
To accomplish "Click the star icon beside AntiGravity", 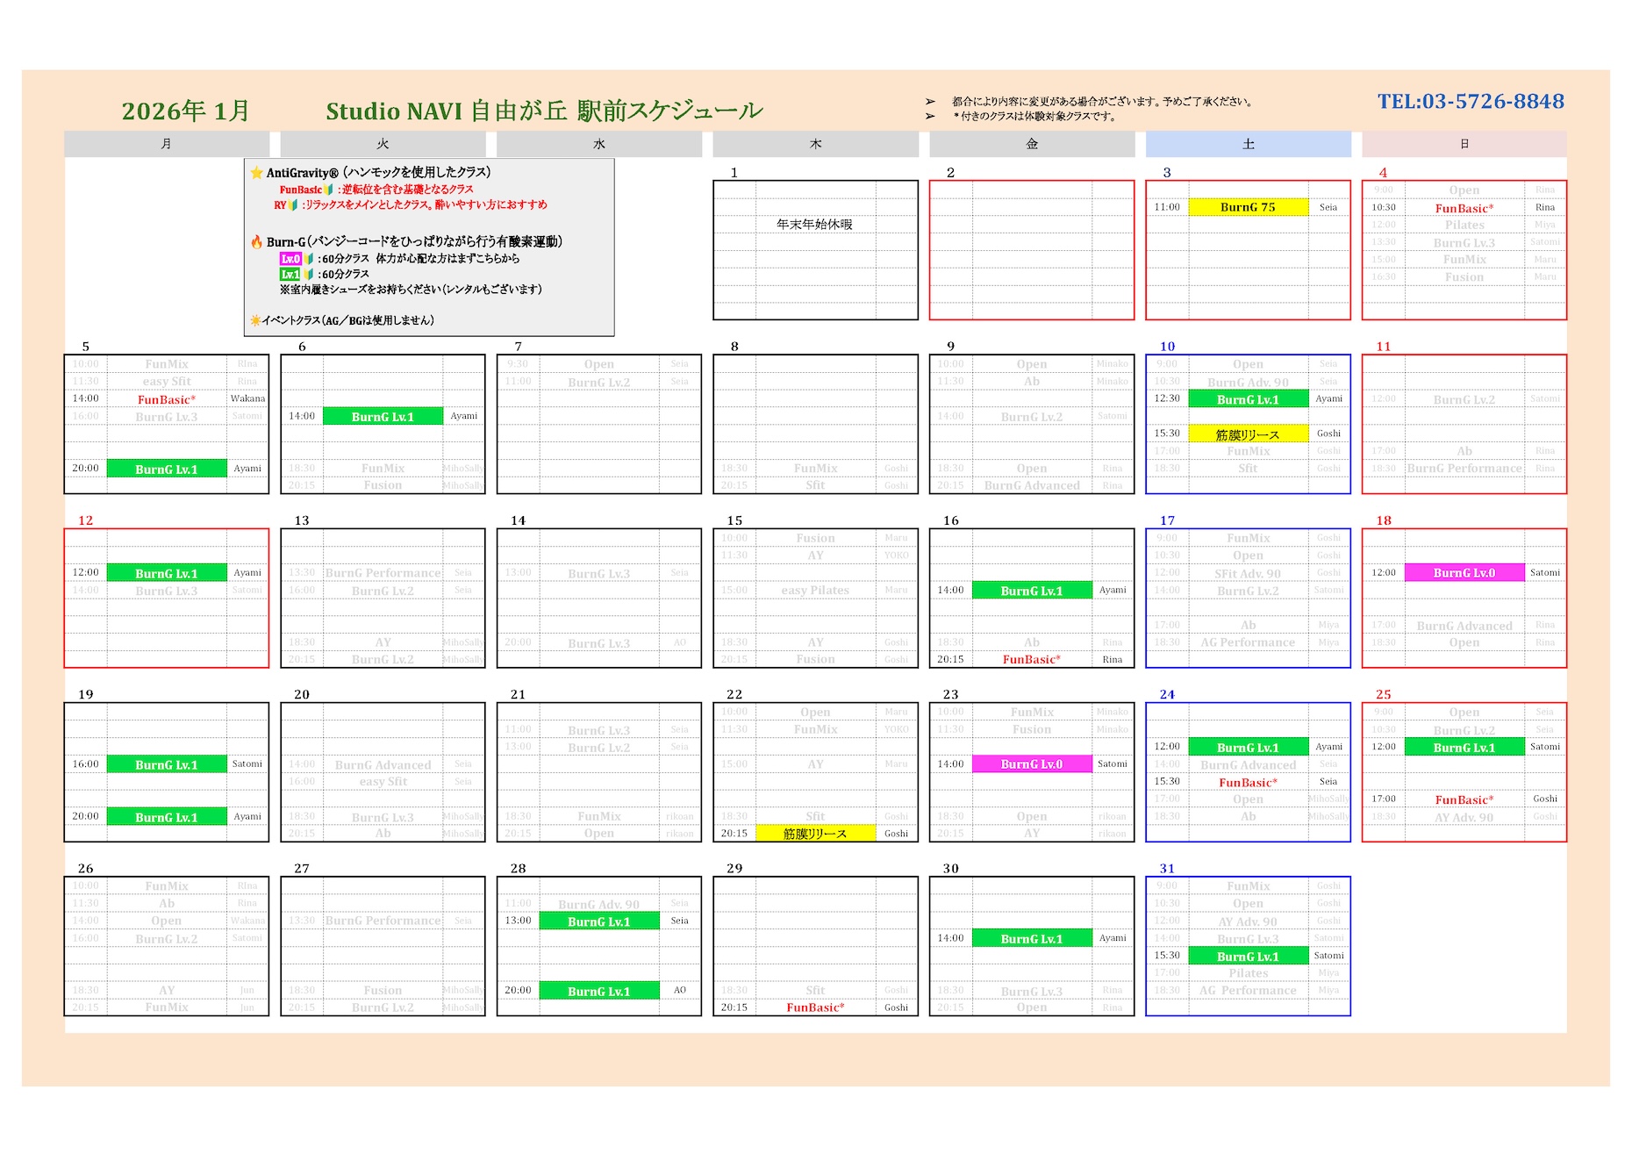I will click(x=256, y=173).
